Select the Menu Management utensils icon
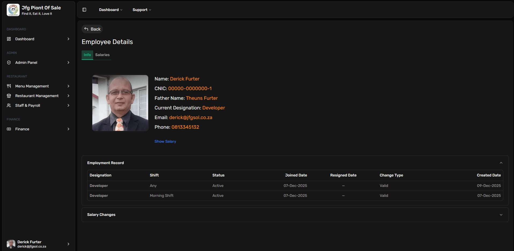The image size is (514, 251). point(9,86)
